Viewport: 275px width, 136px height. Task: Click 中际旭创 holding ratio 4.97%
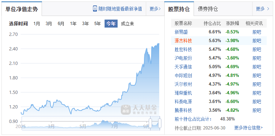tap(215, 75)
